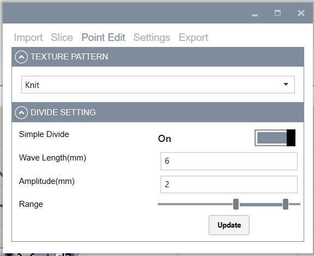Click the right Range slider handle
Screen dimensions: 314x256
pyautogui.click(x=286, y=204)
